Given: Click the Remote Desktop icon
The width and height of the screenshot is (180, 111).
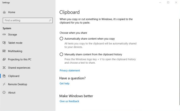Looking at the screenshot, I should (4, 84).
